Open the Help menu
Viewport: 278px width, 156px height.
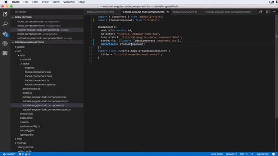[x=82, y=2]
